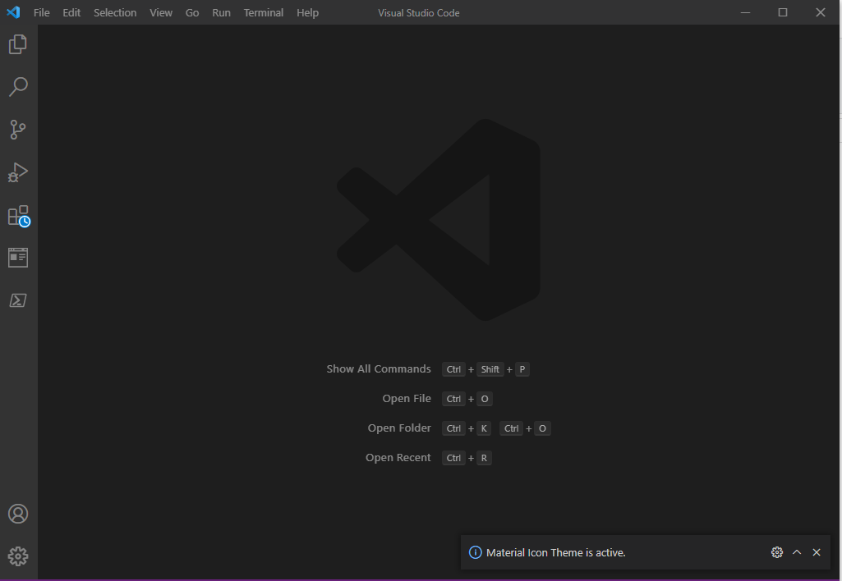The width and height of the screenshot is (842, 581).
Task: Open the Help menu
Action: pyautogui.click(x=308, y=12)
